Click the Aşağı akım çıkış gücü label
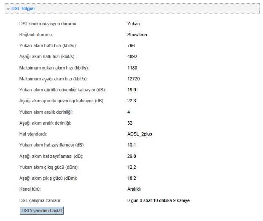Image resolution: width=263 pixels, height=221 pixels. (48, 178)
